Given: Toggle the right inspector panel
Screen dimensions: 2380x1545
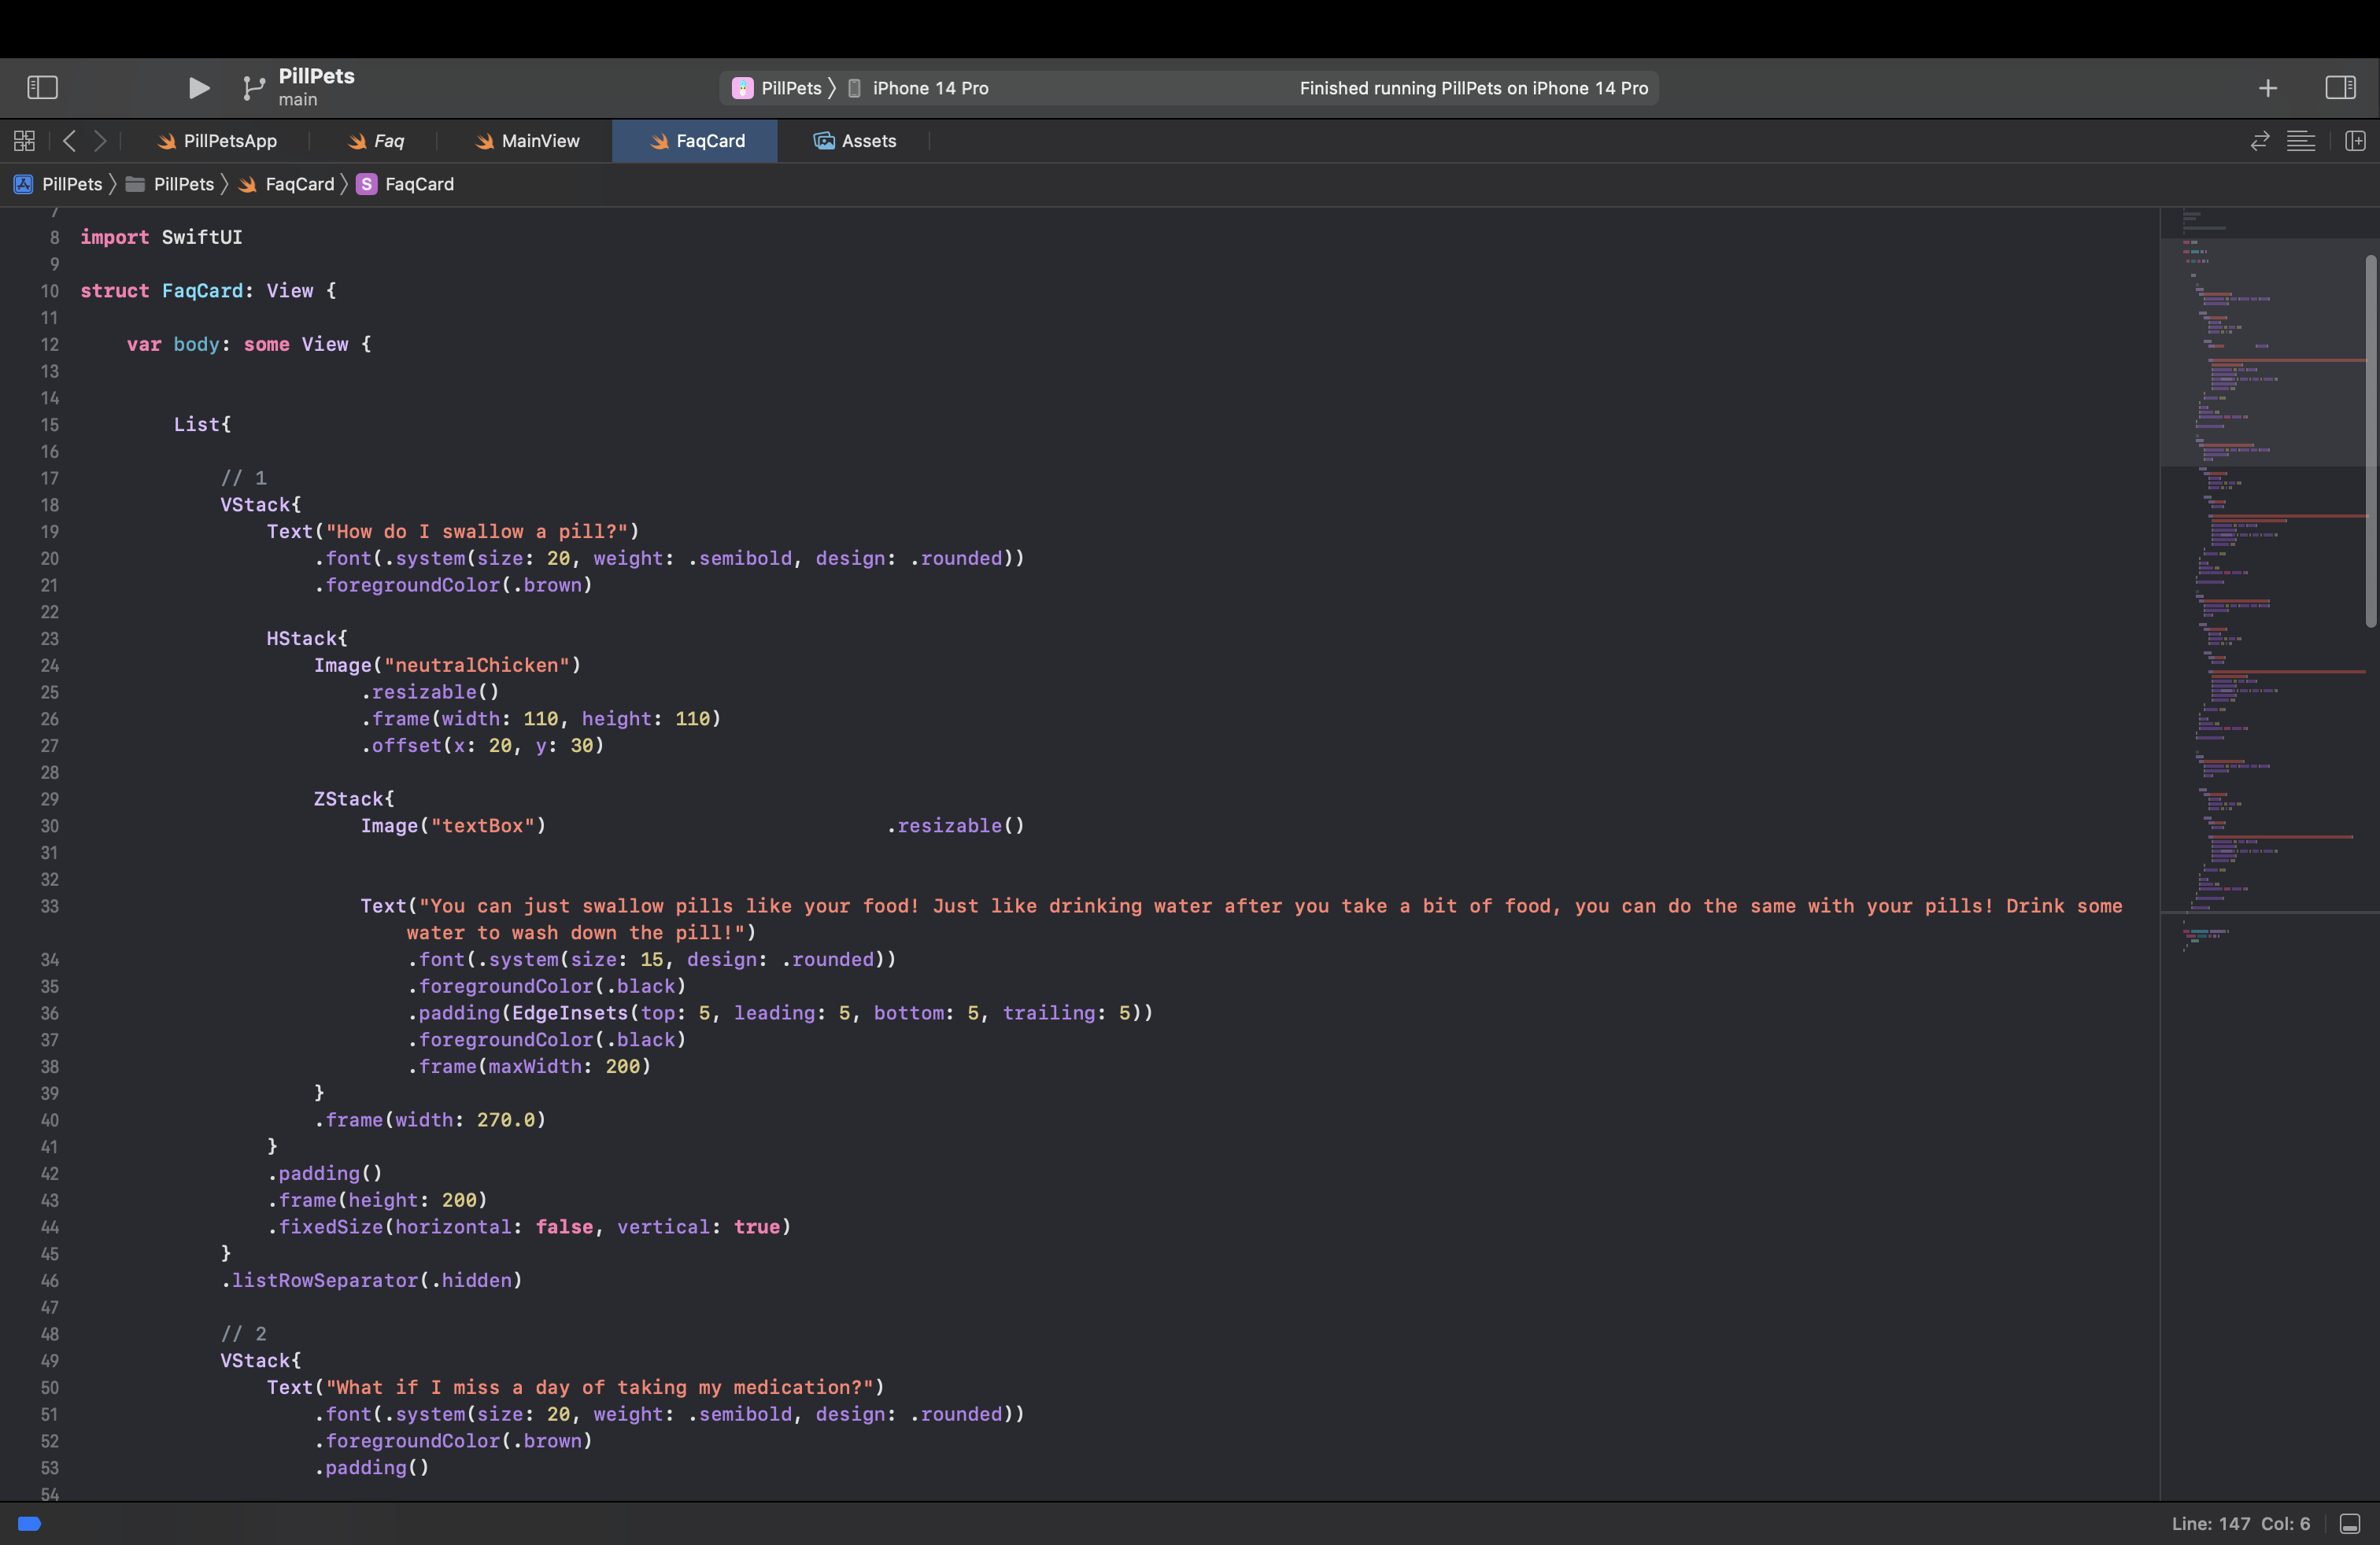Looking at the screenshot, I should click(2340, 88).
